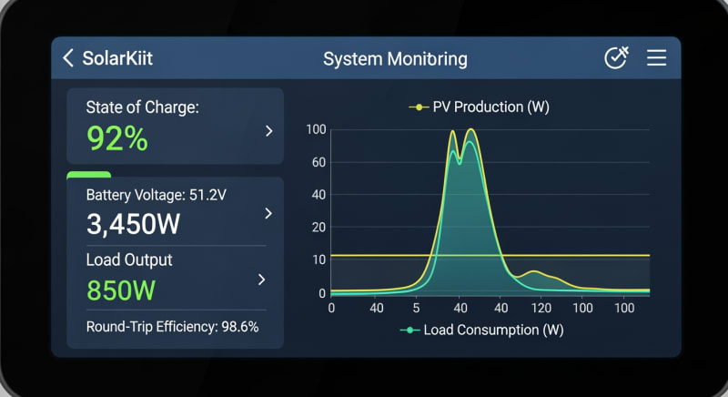The height and width of the screenshot is (397, 728).
Task: Select the 850W load value
Action: pos(121,290)
